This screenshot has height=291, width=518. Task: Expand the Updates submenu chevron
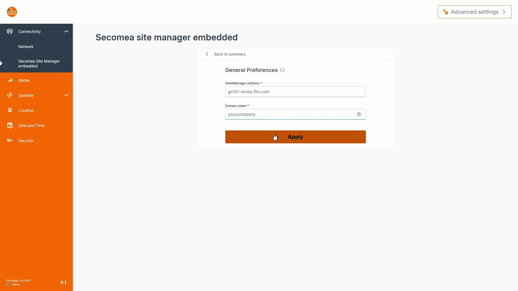(66, 95)
